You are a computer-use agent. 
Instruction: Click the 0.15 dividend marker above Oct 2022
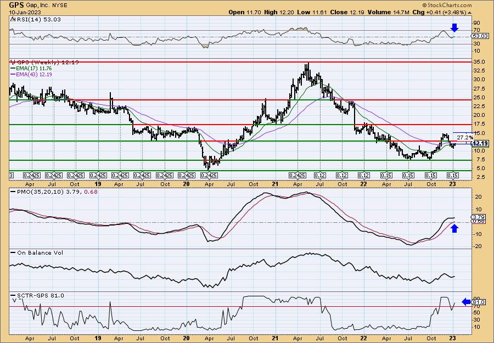[431, 176]
